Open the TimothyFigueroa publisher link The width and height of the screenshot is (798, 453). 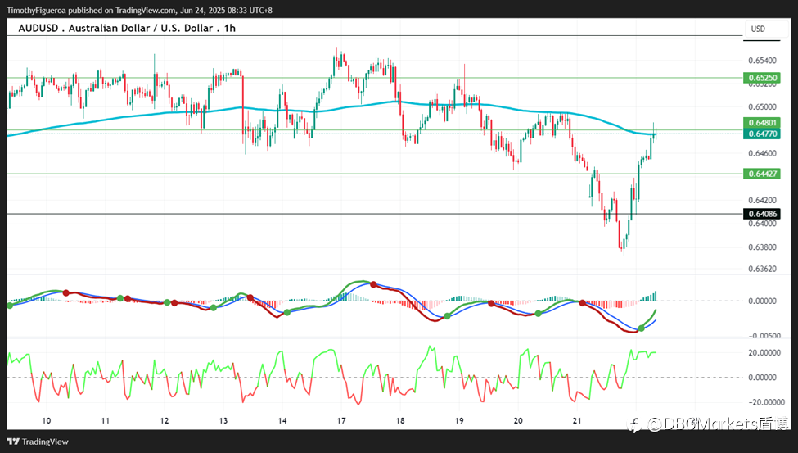click(x=36, y=10)
